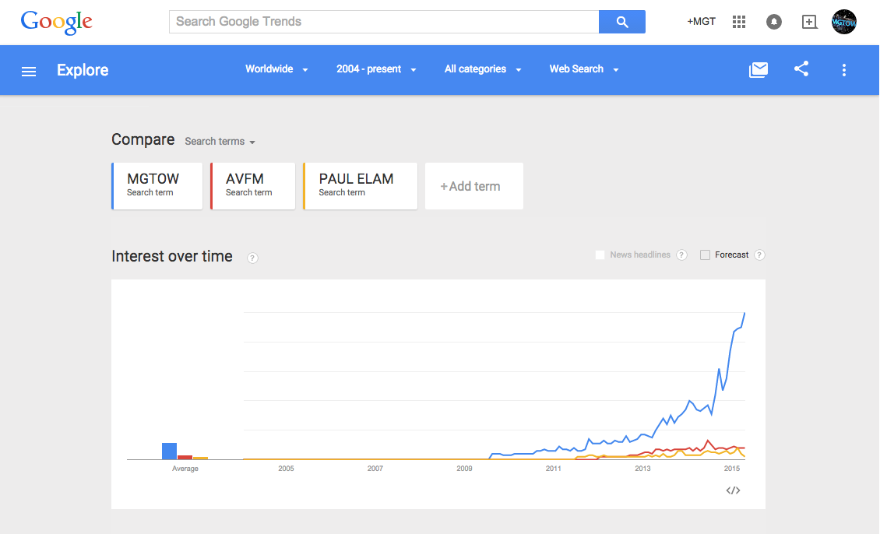Open the Google notifications bell
880x534 pixels.
773,22
